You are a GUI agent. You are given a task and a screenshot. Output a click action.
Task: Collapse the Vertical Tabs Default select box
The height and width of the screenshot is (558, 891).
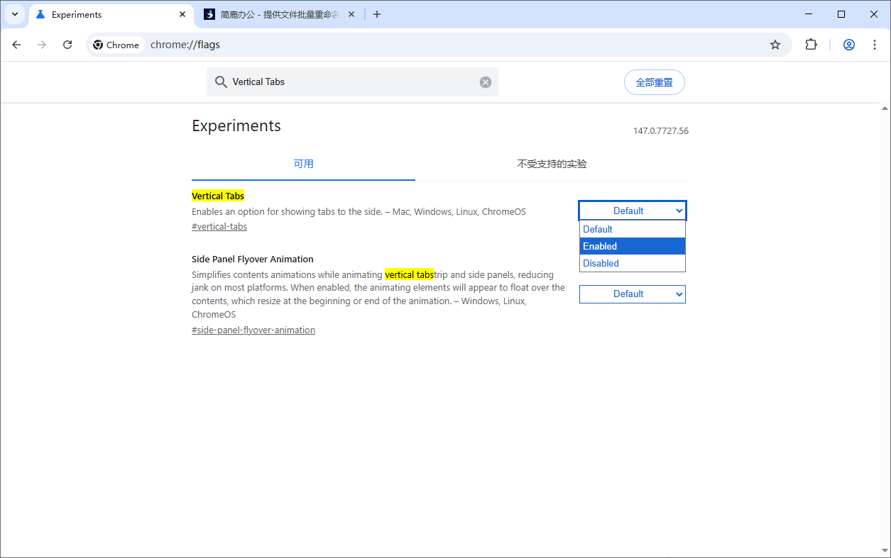632,211
